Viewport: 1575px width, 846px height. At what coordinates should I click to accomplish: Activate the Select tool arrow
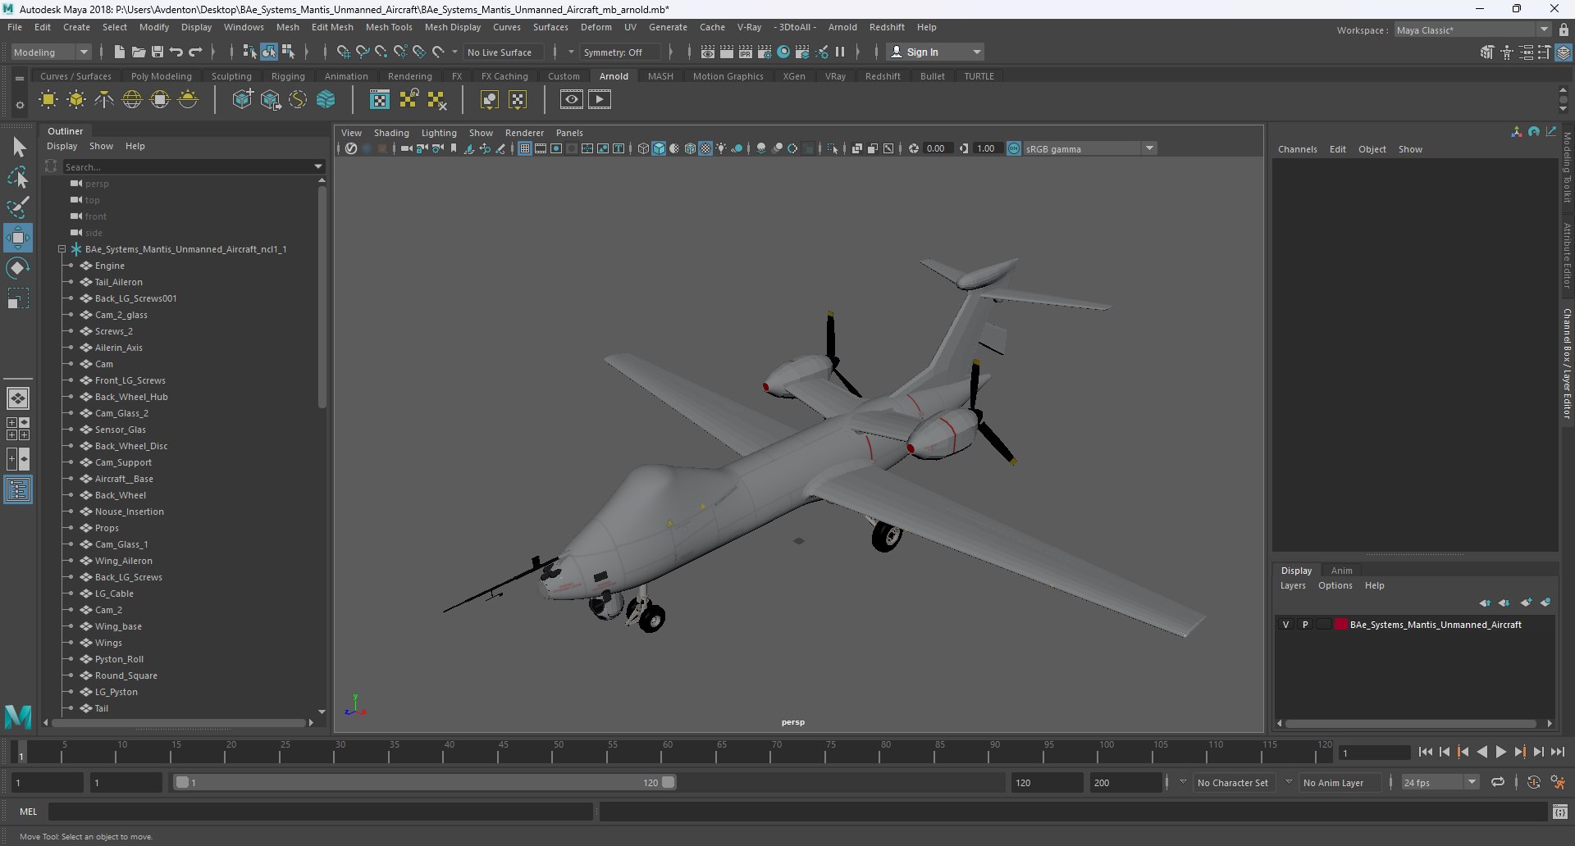(18, 148)
